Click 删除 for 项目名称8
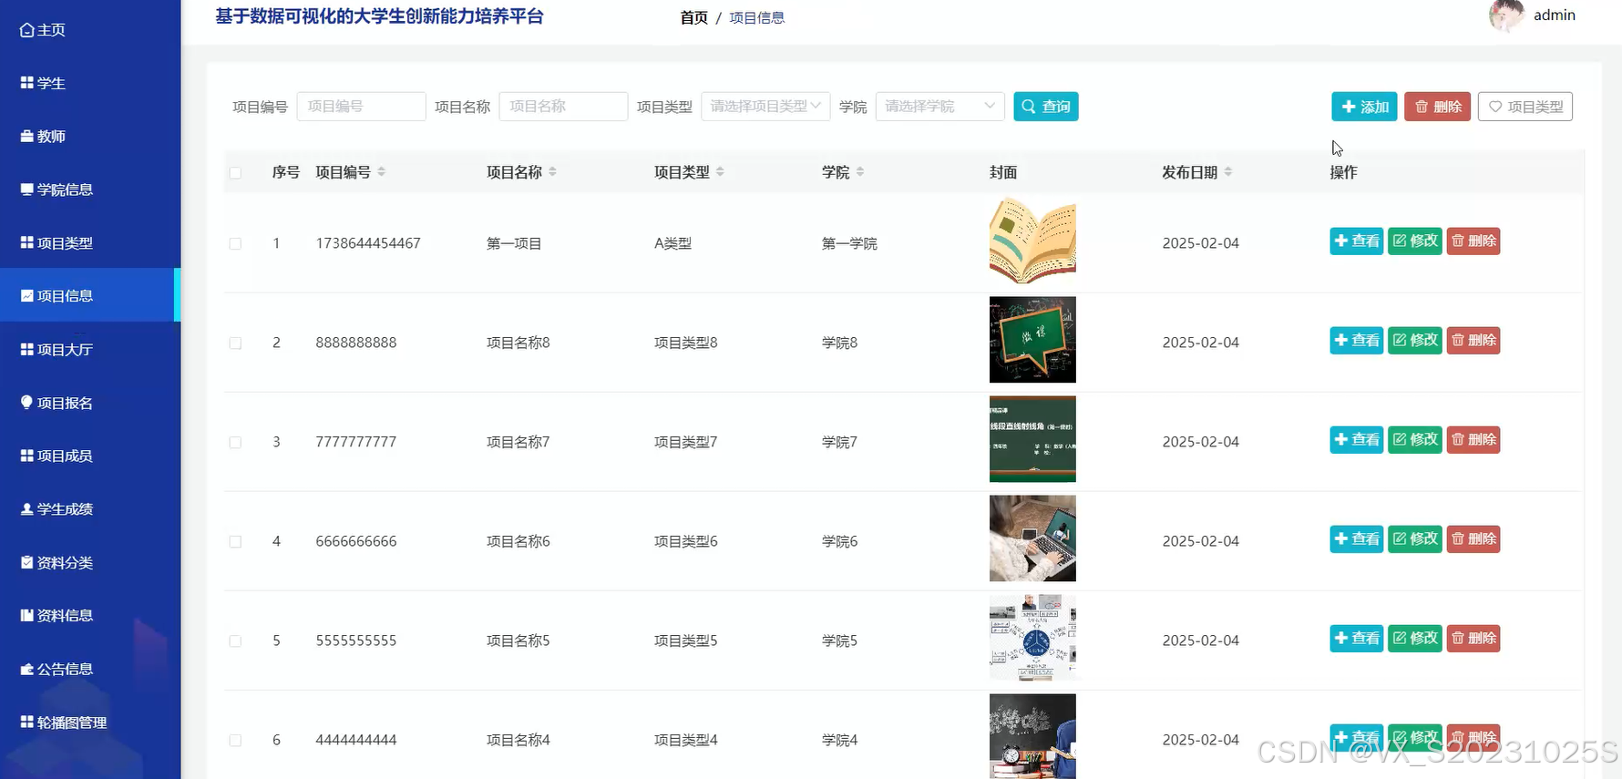 click(x=1473, y=341)
